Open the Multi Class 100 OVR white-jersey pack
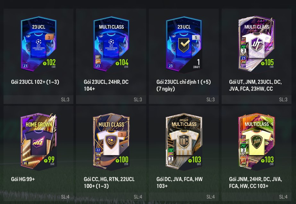The width and height of the screenshot is (296, 204). [x=111, y=142]
